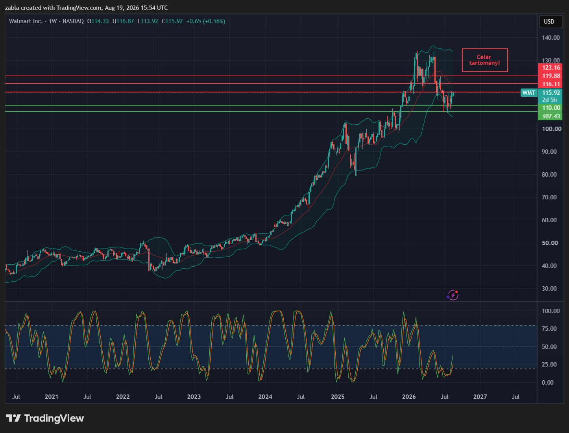Click the 2021 label on the time axis
Viewport: 569px width, 433px height.
pos(52,396)
